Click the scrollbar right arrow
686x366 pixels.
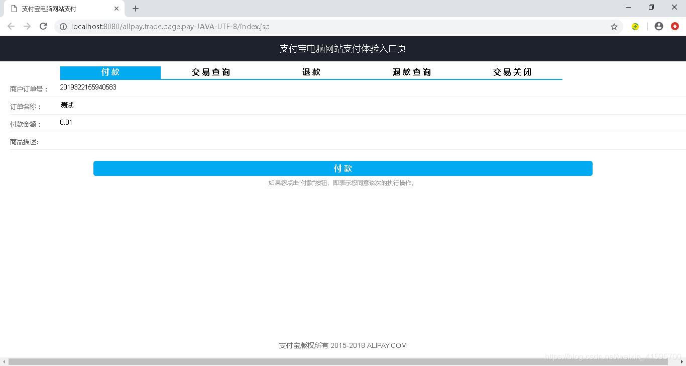coord(682,362)
